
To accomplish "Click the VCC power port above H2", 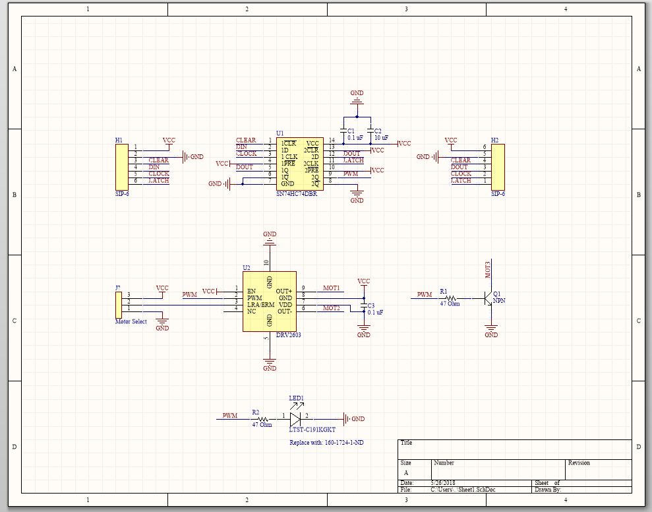I will pyautogui.click(x=451, y=143).
